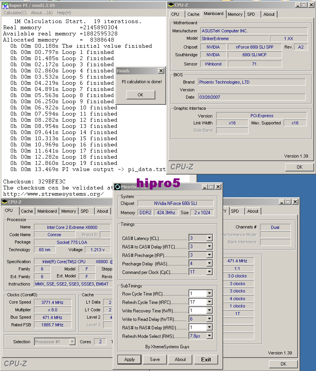
Task: Click the Dual channels value field
Action: pos(275,227)
